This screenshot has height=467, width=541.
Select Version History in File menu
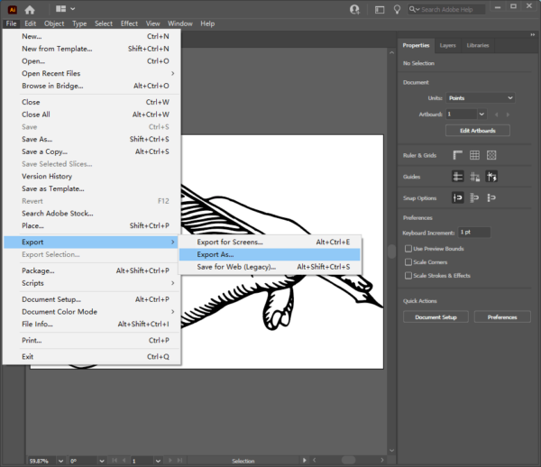[x=92, y=176]
